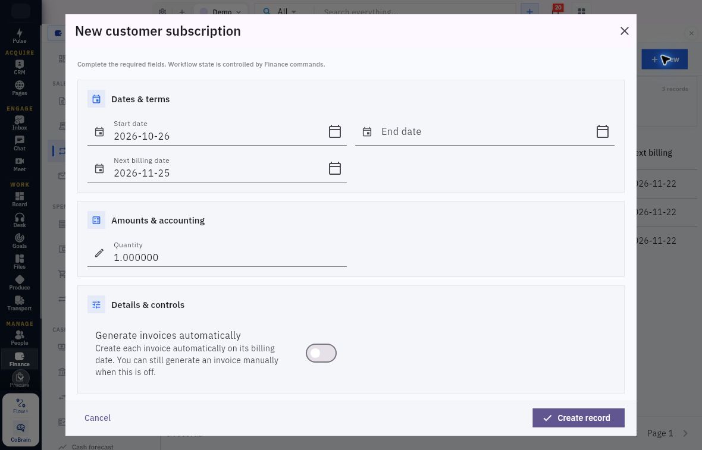
Task: Open the Demo workspace dropdown
Action: click(220, 12)
